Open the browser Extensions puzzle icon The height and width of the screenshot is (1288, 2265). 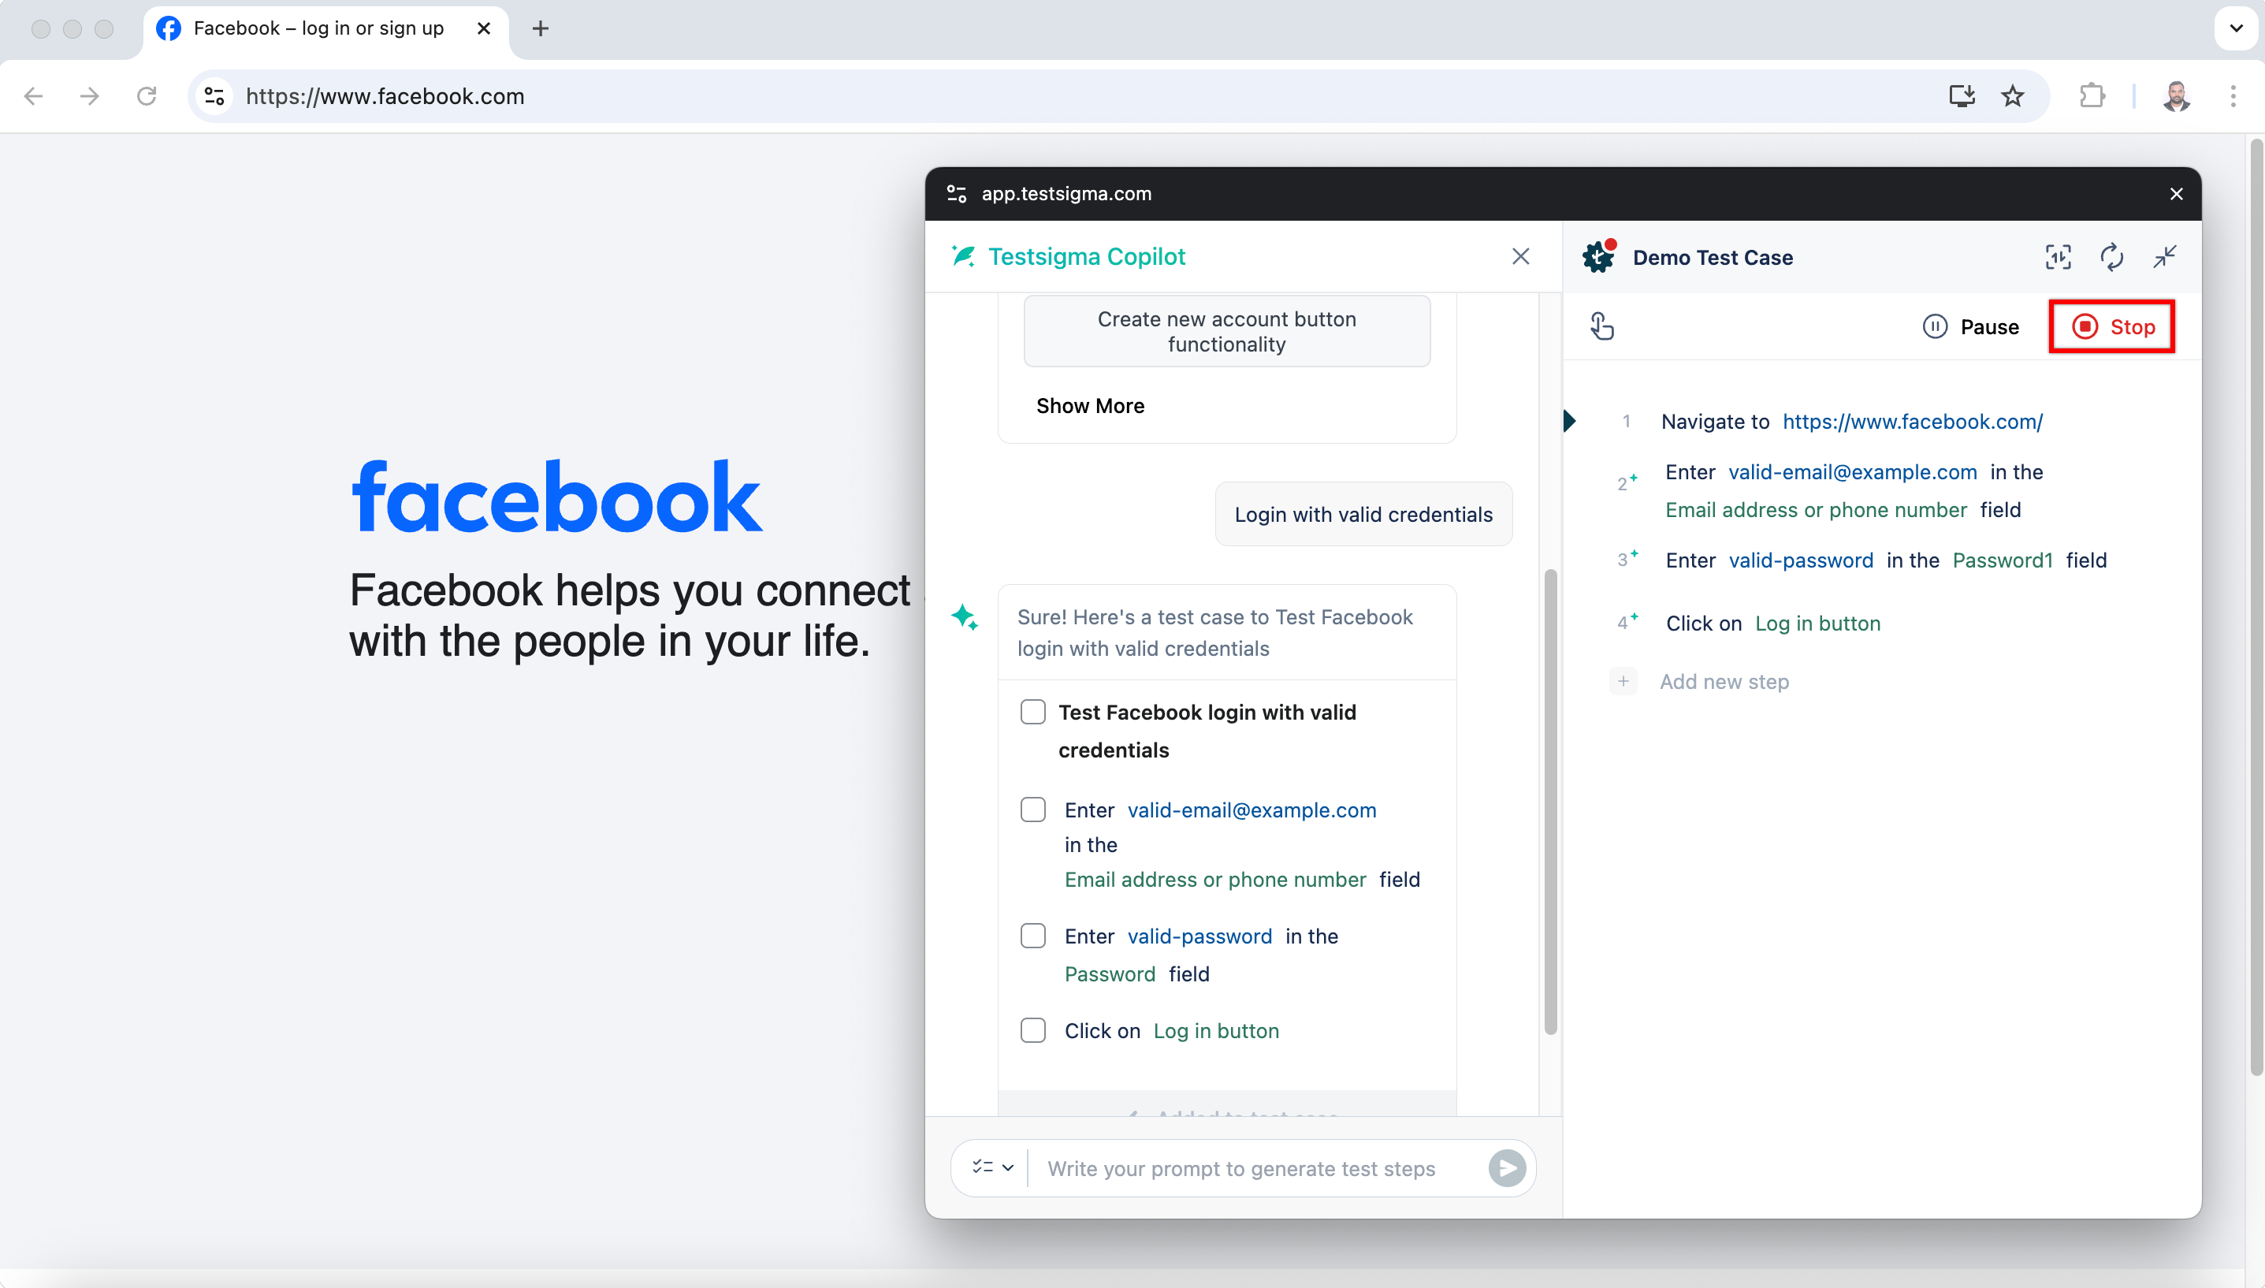pos(2092,95)
